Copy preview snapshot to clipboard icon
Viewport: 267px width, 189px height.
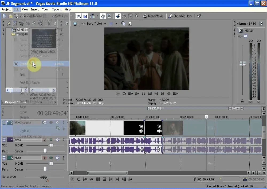tap(123, 24)
